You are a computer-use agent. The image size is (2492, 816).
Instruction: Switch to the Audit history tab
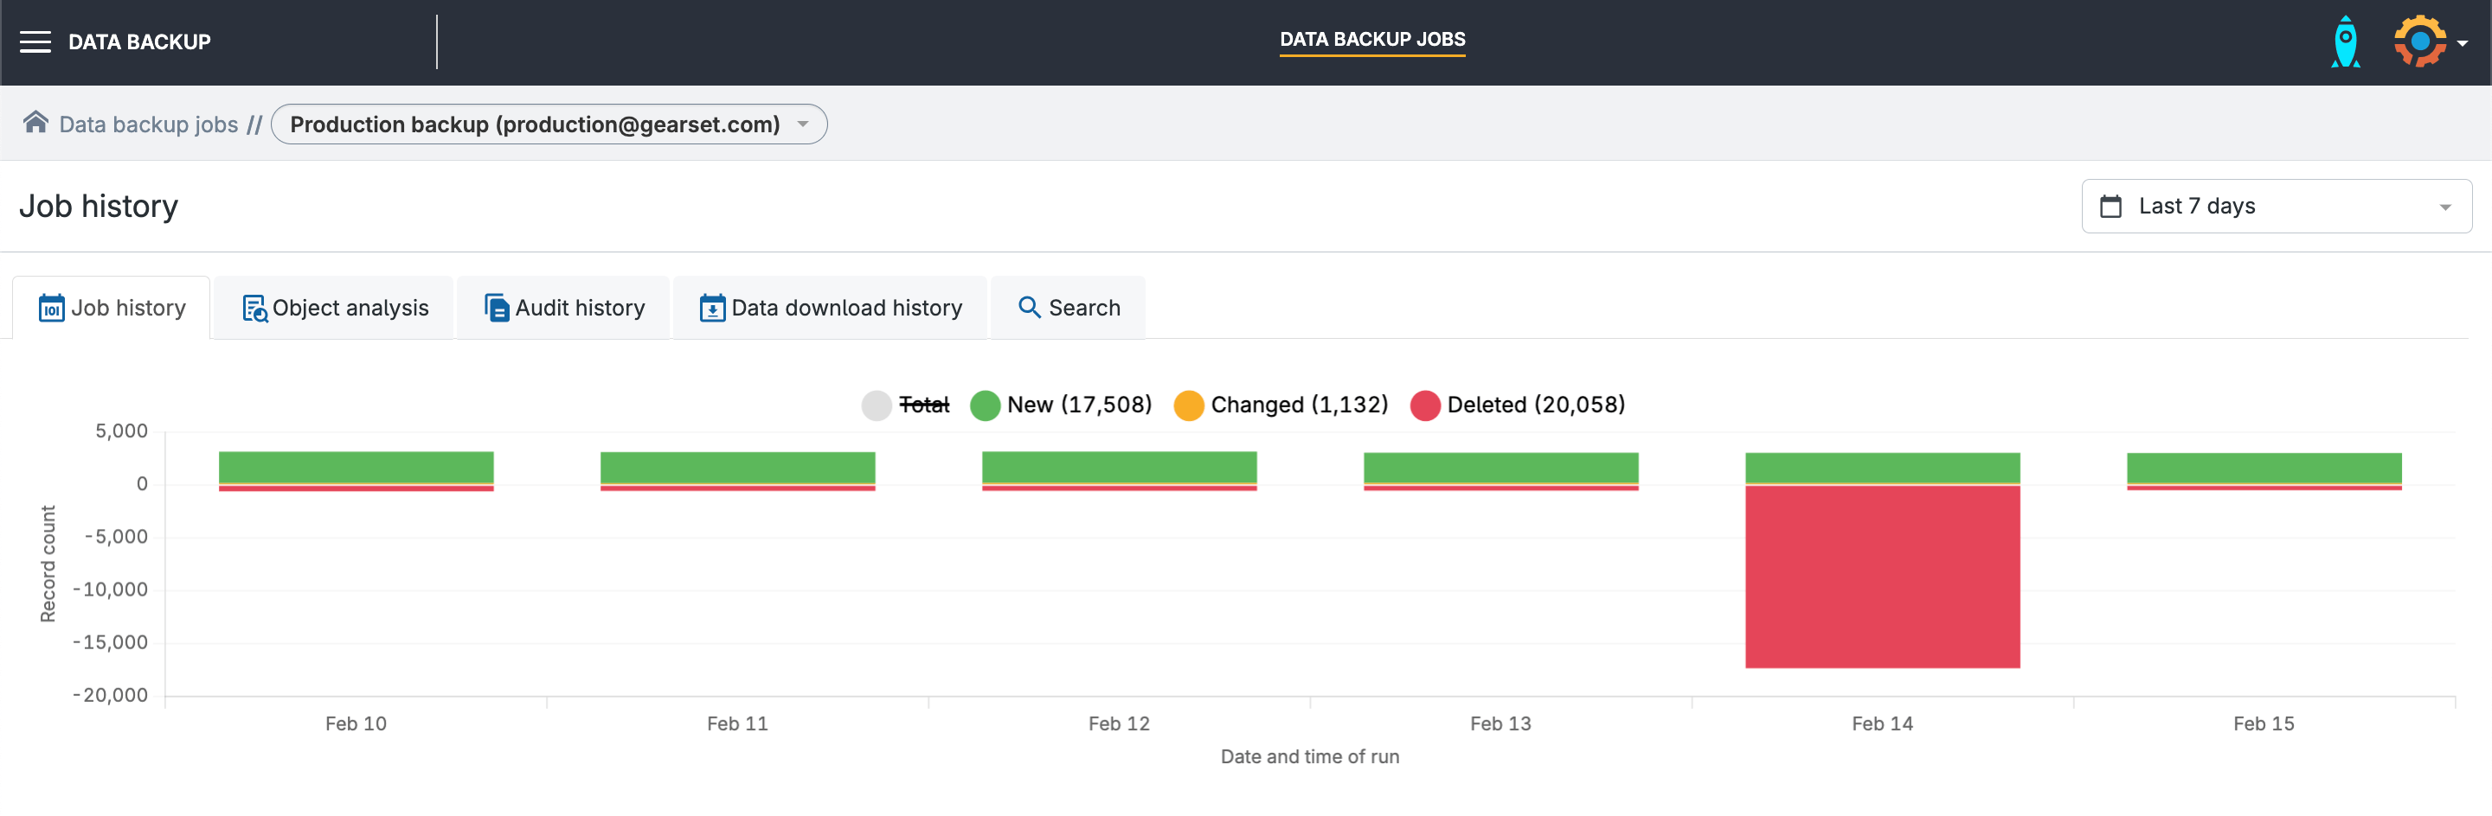tap(562, 308)
